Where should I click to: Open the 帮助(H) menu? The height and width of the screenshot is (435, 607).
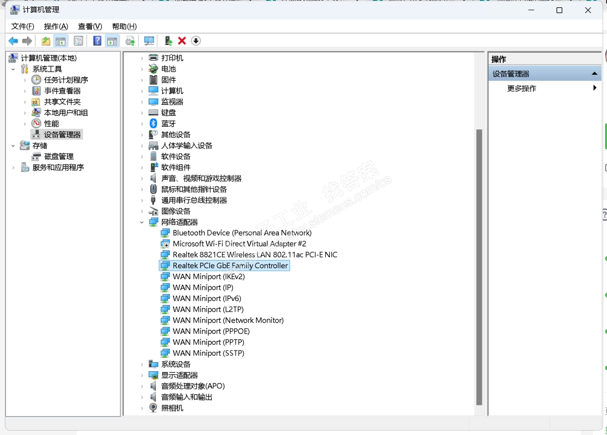[x=124, y=26]
